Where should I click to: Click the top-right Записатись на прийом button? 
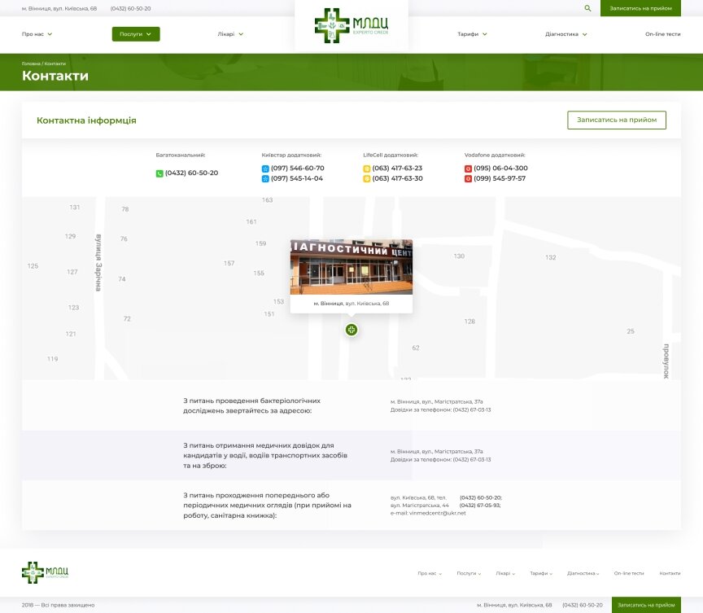tap(640, 8)
